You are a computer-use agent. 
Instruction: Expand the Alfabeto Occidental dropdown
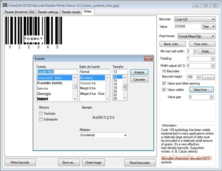point(103,135)
